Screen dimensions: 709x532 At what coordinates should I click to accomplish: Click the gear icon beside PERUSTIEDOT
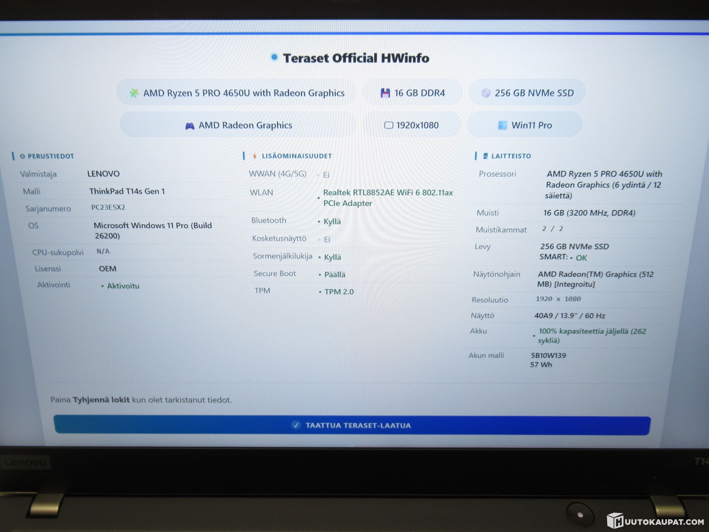click(22, 156)
